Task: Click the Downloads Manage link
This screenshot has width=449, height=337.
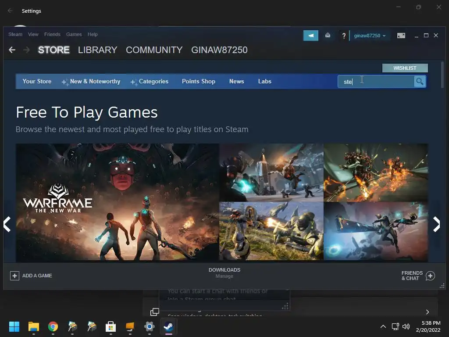Action: click(224, 276)
